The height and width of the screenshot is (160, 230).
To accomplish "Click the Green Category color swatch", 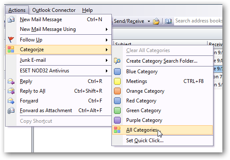I will [x=117, y=110].
